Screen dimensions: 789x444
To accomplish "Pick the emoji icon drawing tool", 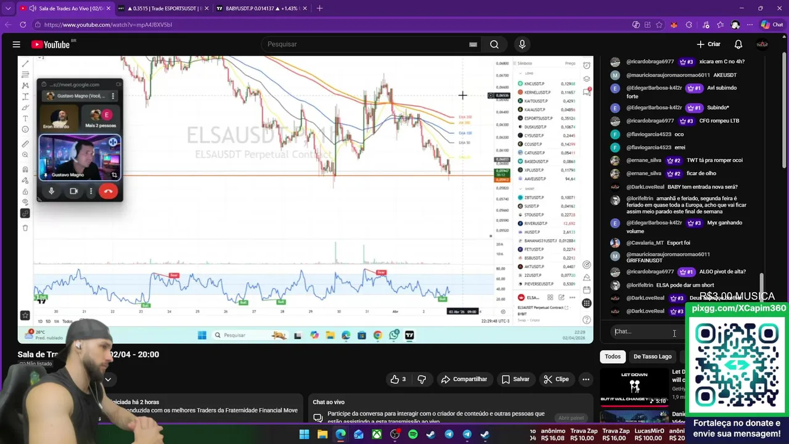I will click(x=25, y=129).
